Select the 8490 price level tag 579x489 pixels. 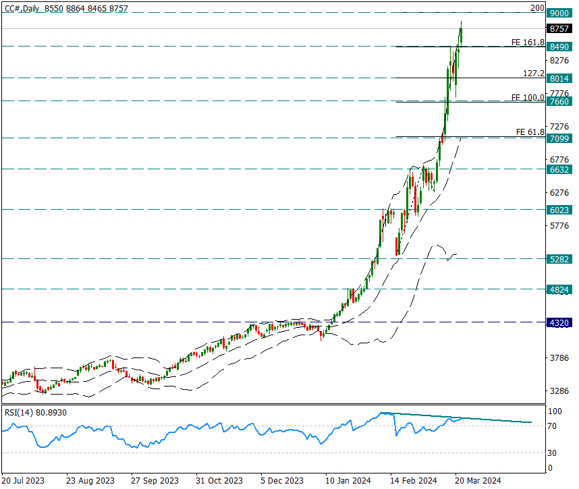coord(559,47)
